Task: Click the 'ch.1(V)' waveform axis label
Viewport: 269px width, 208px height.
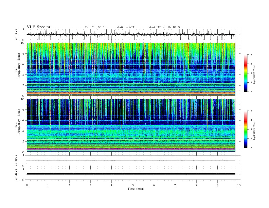Action: 16,34
